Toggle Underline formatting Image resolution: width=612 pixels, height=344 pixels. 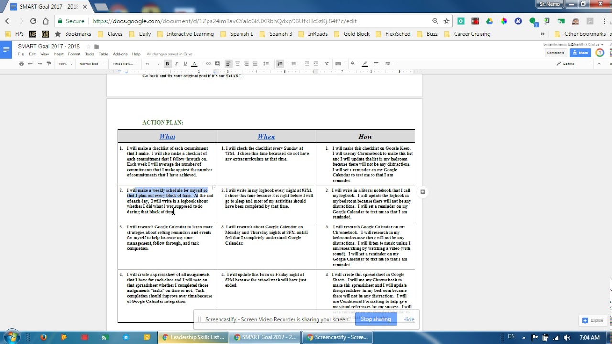(185, 64)
